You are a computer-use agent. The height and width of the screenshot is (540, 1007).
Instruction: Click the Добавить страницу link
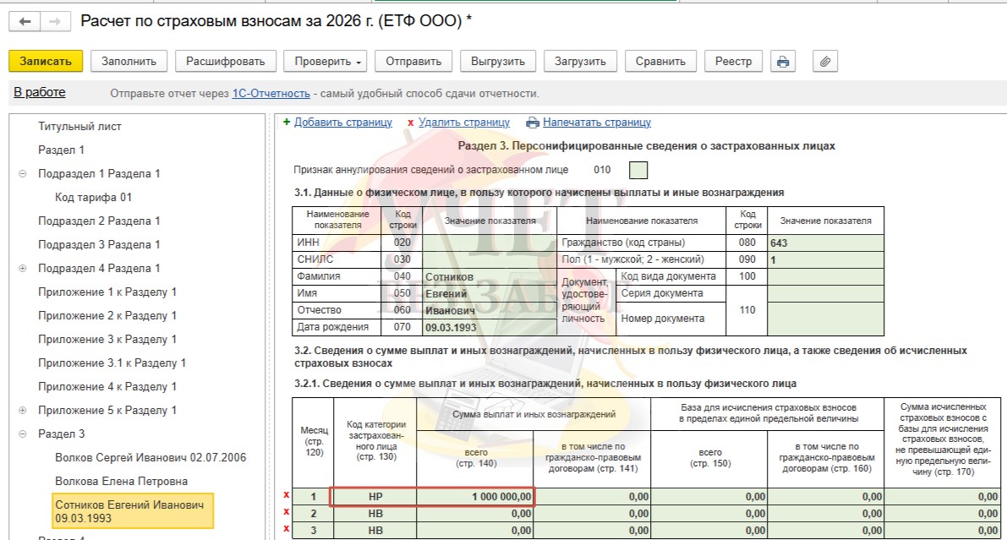(343, 123)
